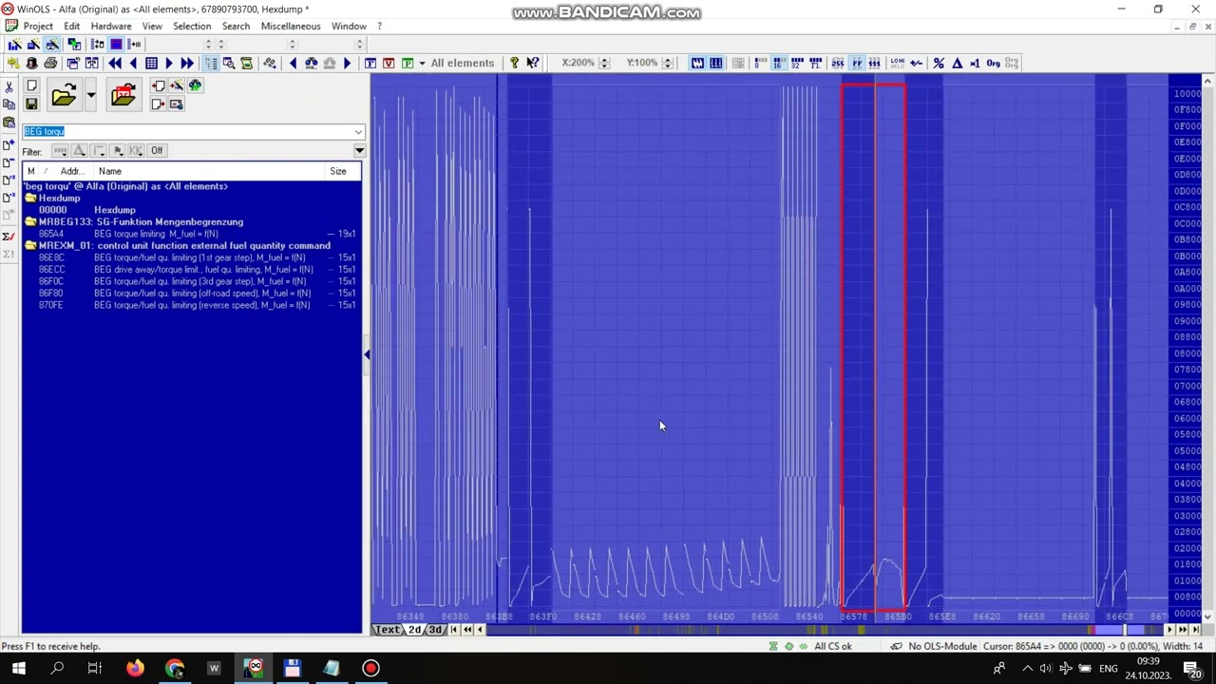Open the dropdown arrow beside open-project folder
The image size is (1216, 684).
90,95
